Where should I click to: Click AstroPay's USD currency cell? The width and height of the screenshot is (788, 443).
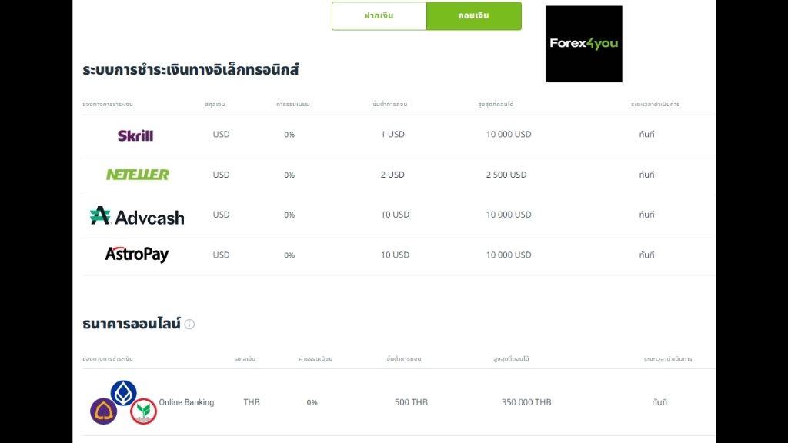tap(221, 255)
